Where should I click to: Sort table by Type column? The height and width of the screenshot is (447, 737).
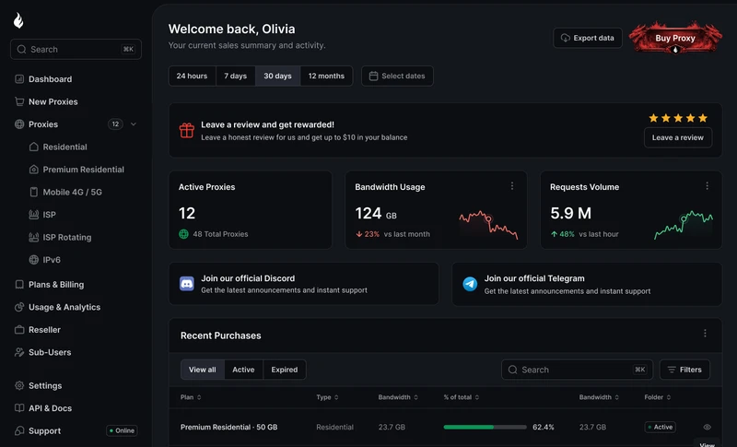coord(327,397)
